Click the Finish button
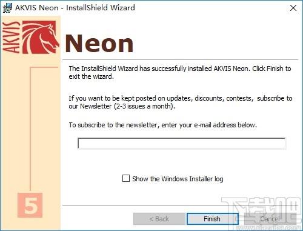This screenshot has width=303, height=231. [213, 219]
